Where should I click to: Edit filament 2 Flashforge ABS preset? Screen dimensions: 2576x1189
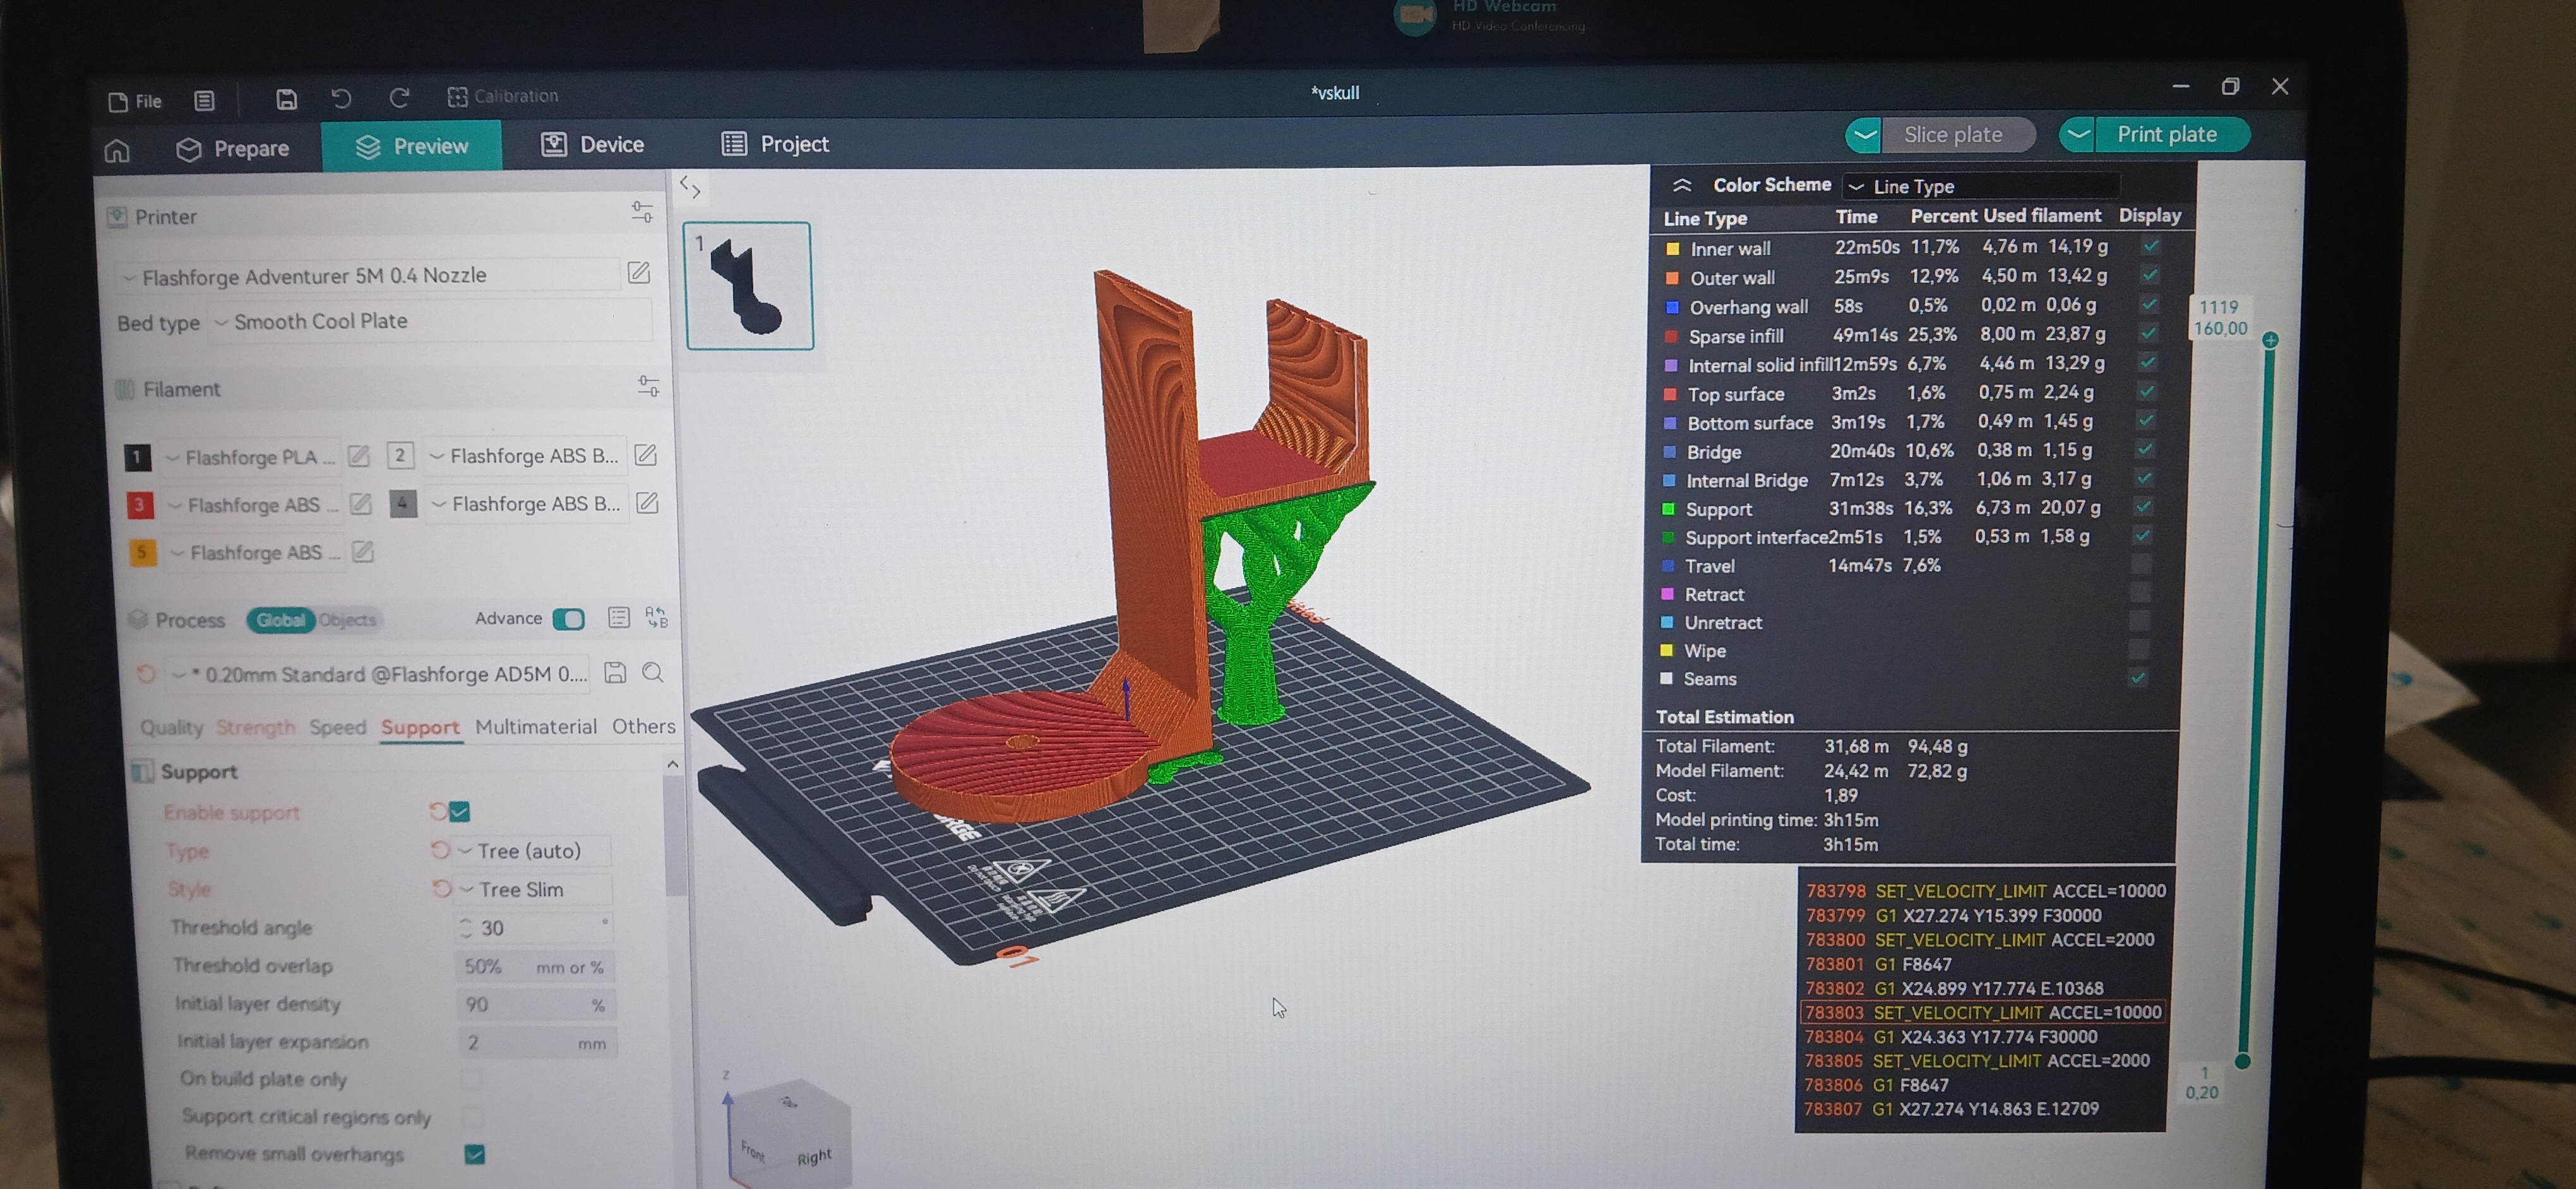[646, 454]
